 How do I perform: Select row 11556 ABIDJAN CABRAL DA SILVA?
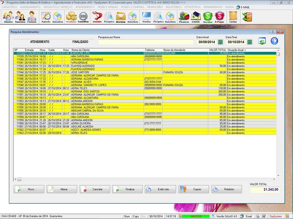pos(145,111)
